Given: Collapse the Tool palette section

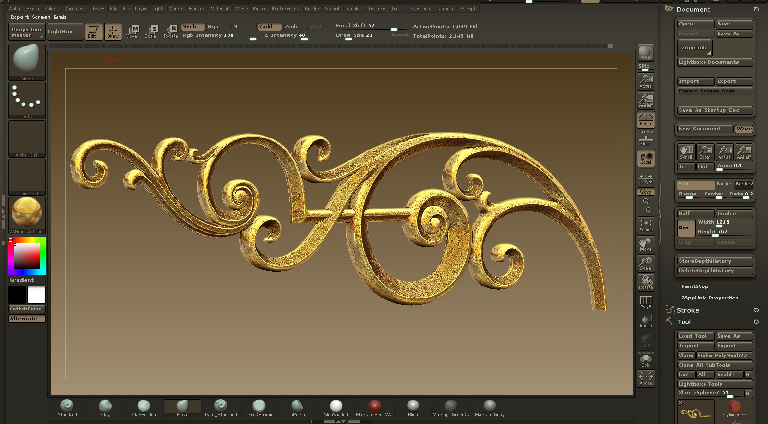Looking at the screenshot, I should 684,322.
